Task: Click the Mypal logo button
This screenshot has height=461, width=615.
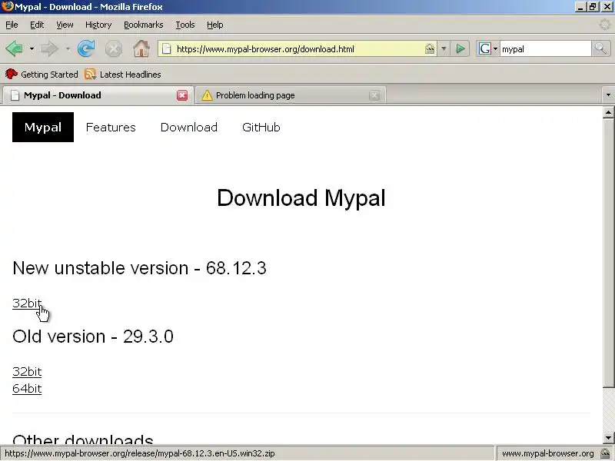Action: [x=43, y=127]
